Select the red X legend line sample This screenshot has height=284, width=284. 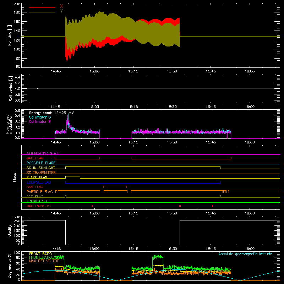(x=42, y=7)
